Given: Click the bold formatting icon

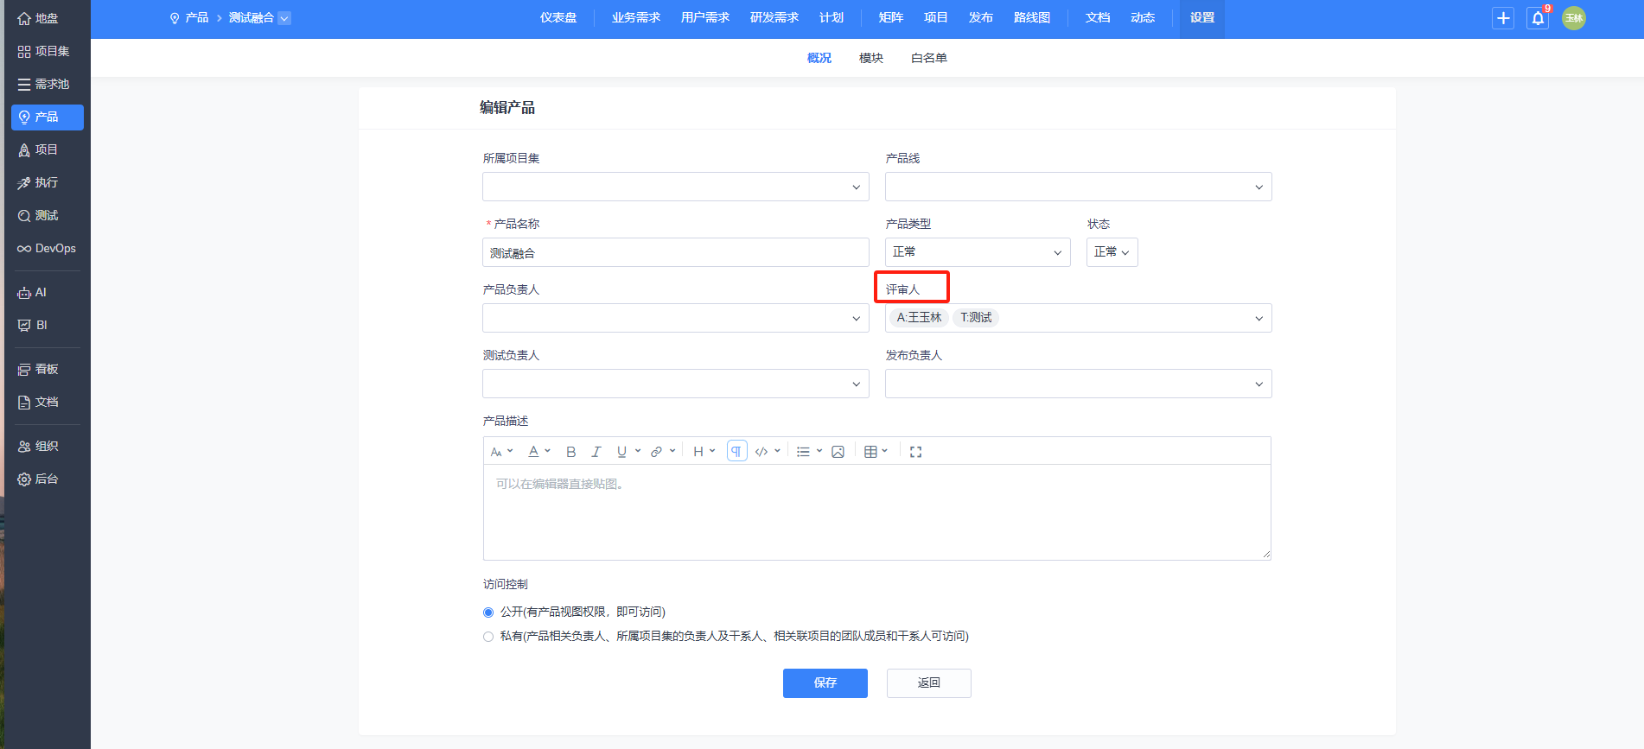Looking at the screenshot, I should click(570, 452).
